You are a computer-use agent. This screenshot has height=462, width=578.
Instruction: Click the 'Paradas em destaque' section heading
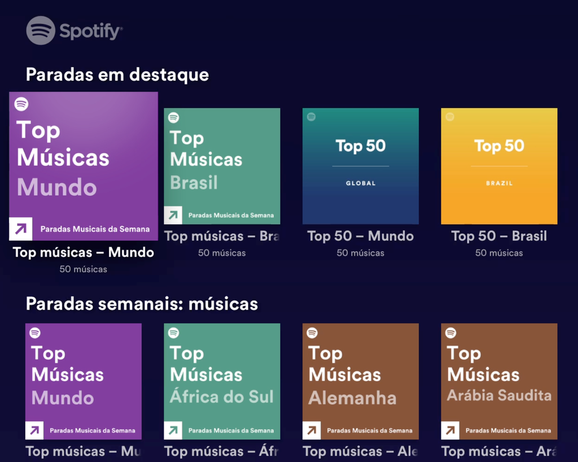(117, 75)
